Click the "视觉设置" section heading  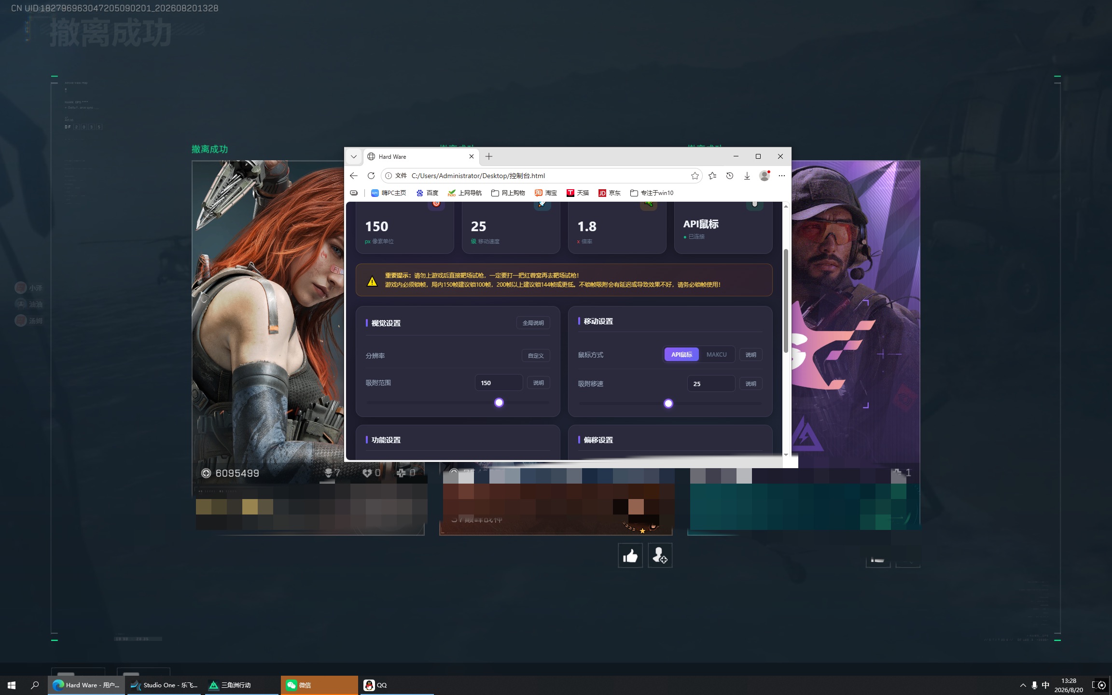point(386,323)
